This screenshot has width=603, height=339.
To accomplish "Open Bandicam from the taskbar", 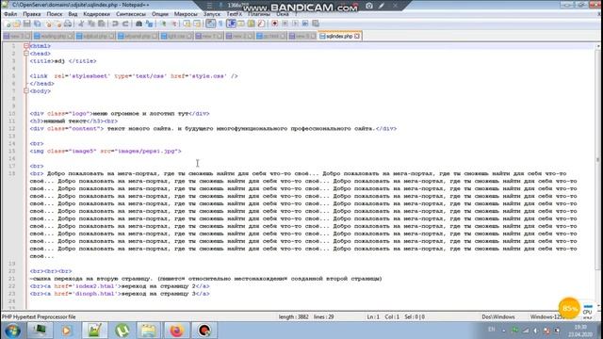I will tap(204, 331).
